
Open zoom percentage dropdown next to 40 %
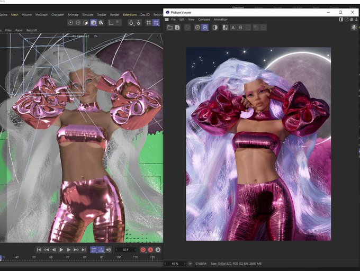(190, 264)
